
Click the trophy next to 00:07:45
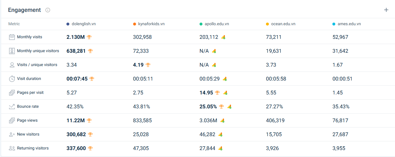[x=92, y=79]
